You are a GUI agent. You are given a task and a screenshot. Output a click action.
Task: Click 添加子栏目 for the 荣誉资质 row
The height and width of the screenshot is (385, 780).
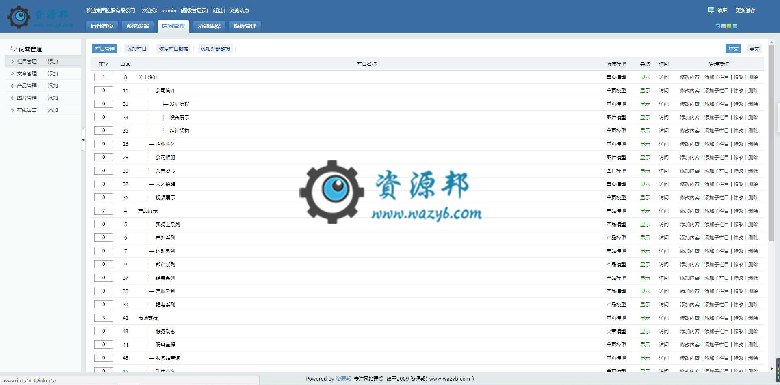[x=717, y=171]
